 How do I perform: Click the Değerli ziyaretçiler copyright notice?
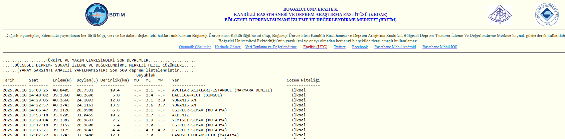click(x=285, y=38)
